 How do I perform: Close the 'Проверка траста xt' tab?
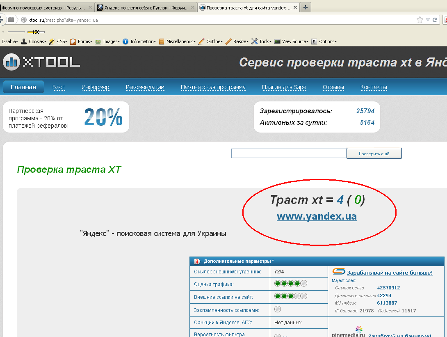295,8
